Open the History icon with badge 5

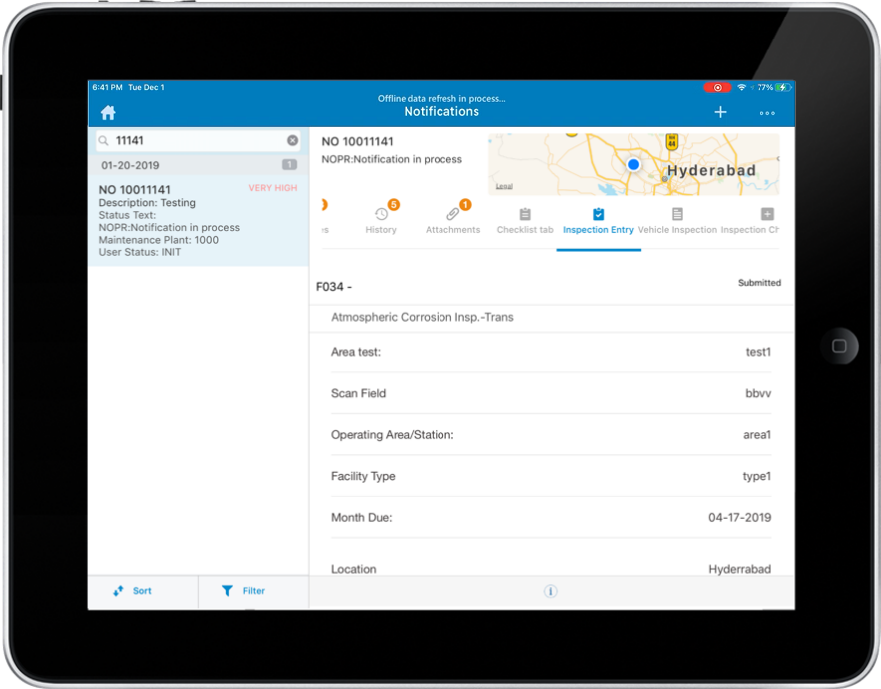click(381, 219)
